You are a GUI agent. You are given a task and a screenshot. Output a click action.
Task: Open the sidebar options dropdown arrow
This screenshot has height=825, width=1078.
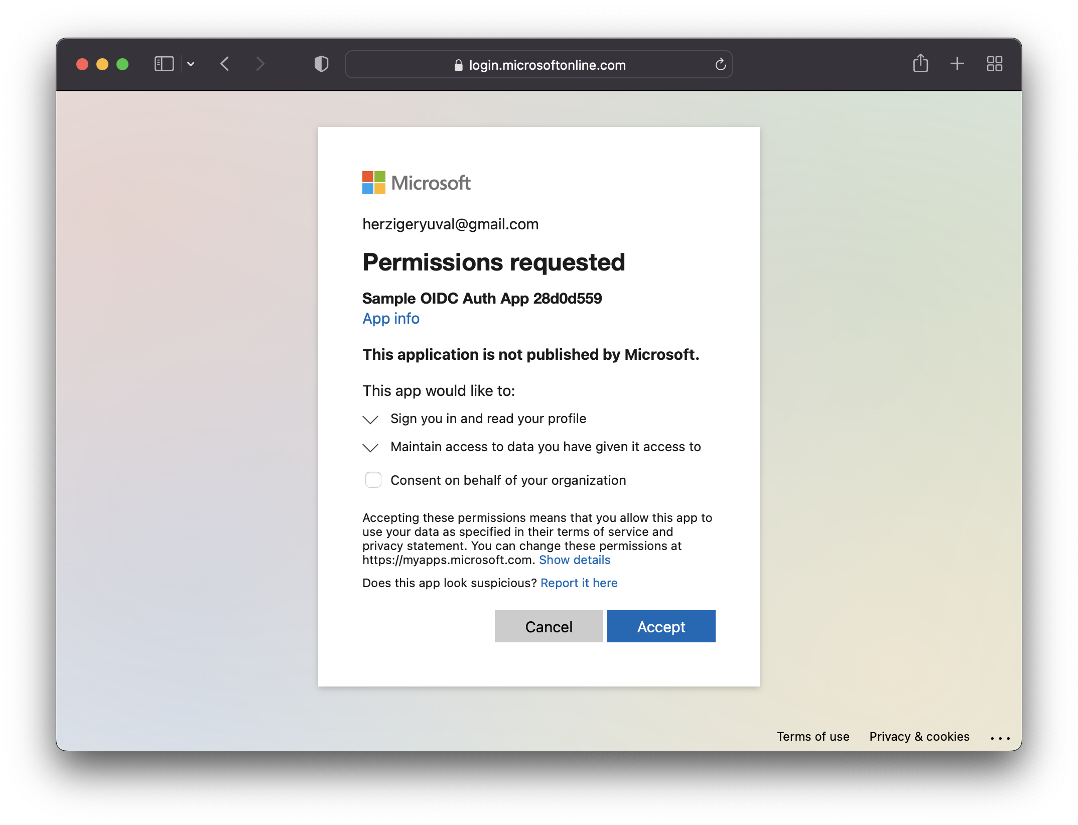(191, 64)
